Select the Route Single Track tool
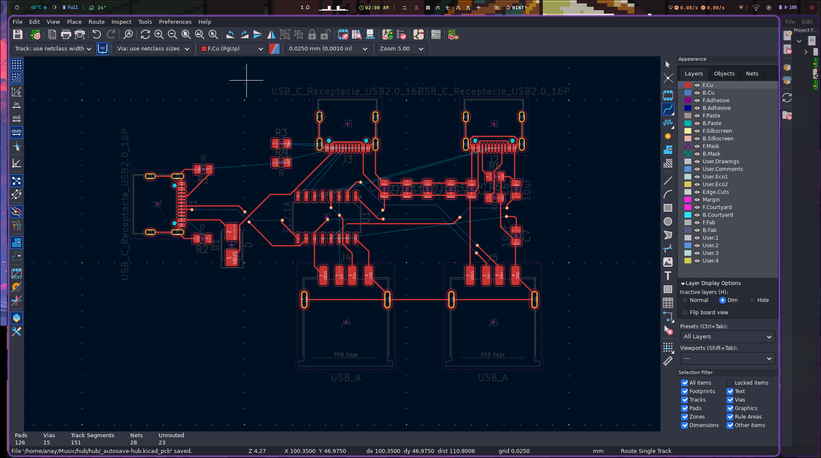Viewport: 821px width, 458px height. pos(668,109)
